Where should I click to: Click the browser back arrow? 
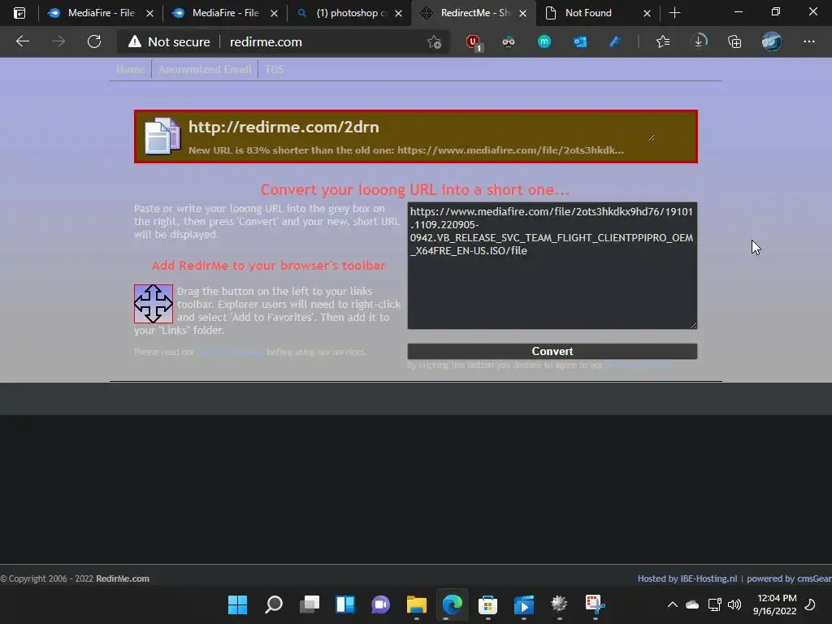click(x=22, y=41)
